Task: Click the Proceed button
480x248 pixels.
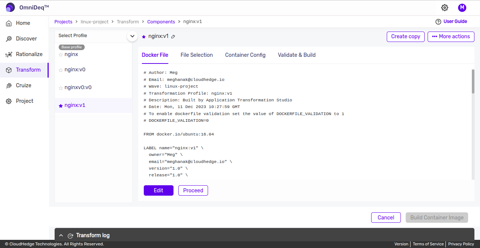Action: pos(193,190)
